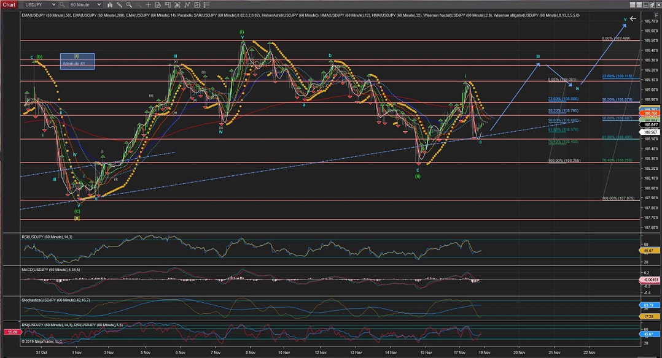Click the Fibonacci label 100.00% (108.255)
The width and height of the screenshot is (662, 358).
pos(564,161)
